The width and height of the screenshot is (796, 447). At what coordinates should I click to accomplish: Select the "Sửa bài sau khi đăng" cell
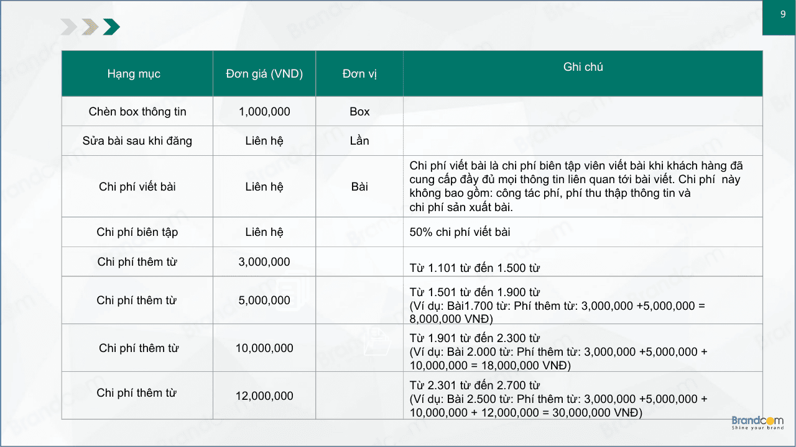pos(137,141)
